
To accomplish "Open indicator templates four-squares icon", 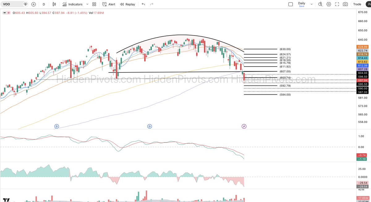I will [x=94, y=4].
